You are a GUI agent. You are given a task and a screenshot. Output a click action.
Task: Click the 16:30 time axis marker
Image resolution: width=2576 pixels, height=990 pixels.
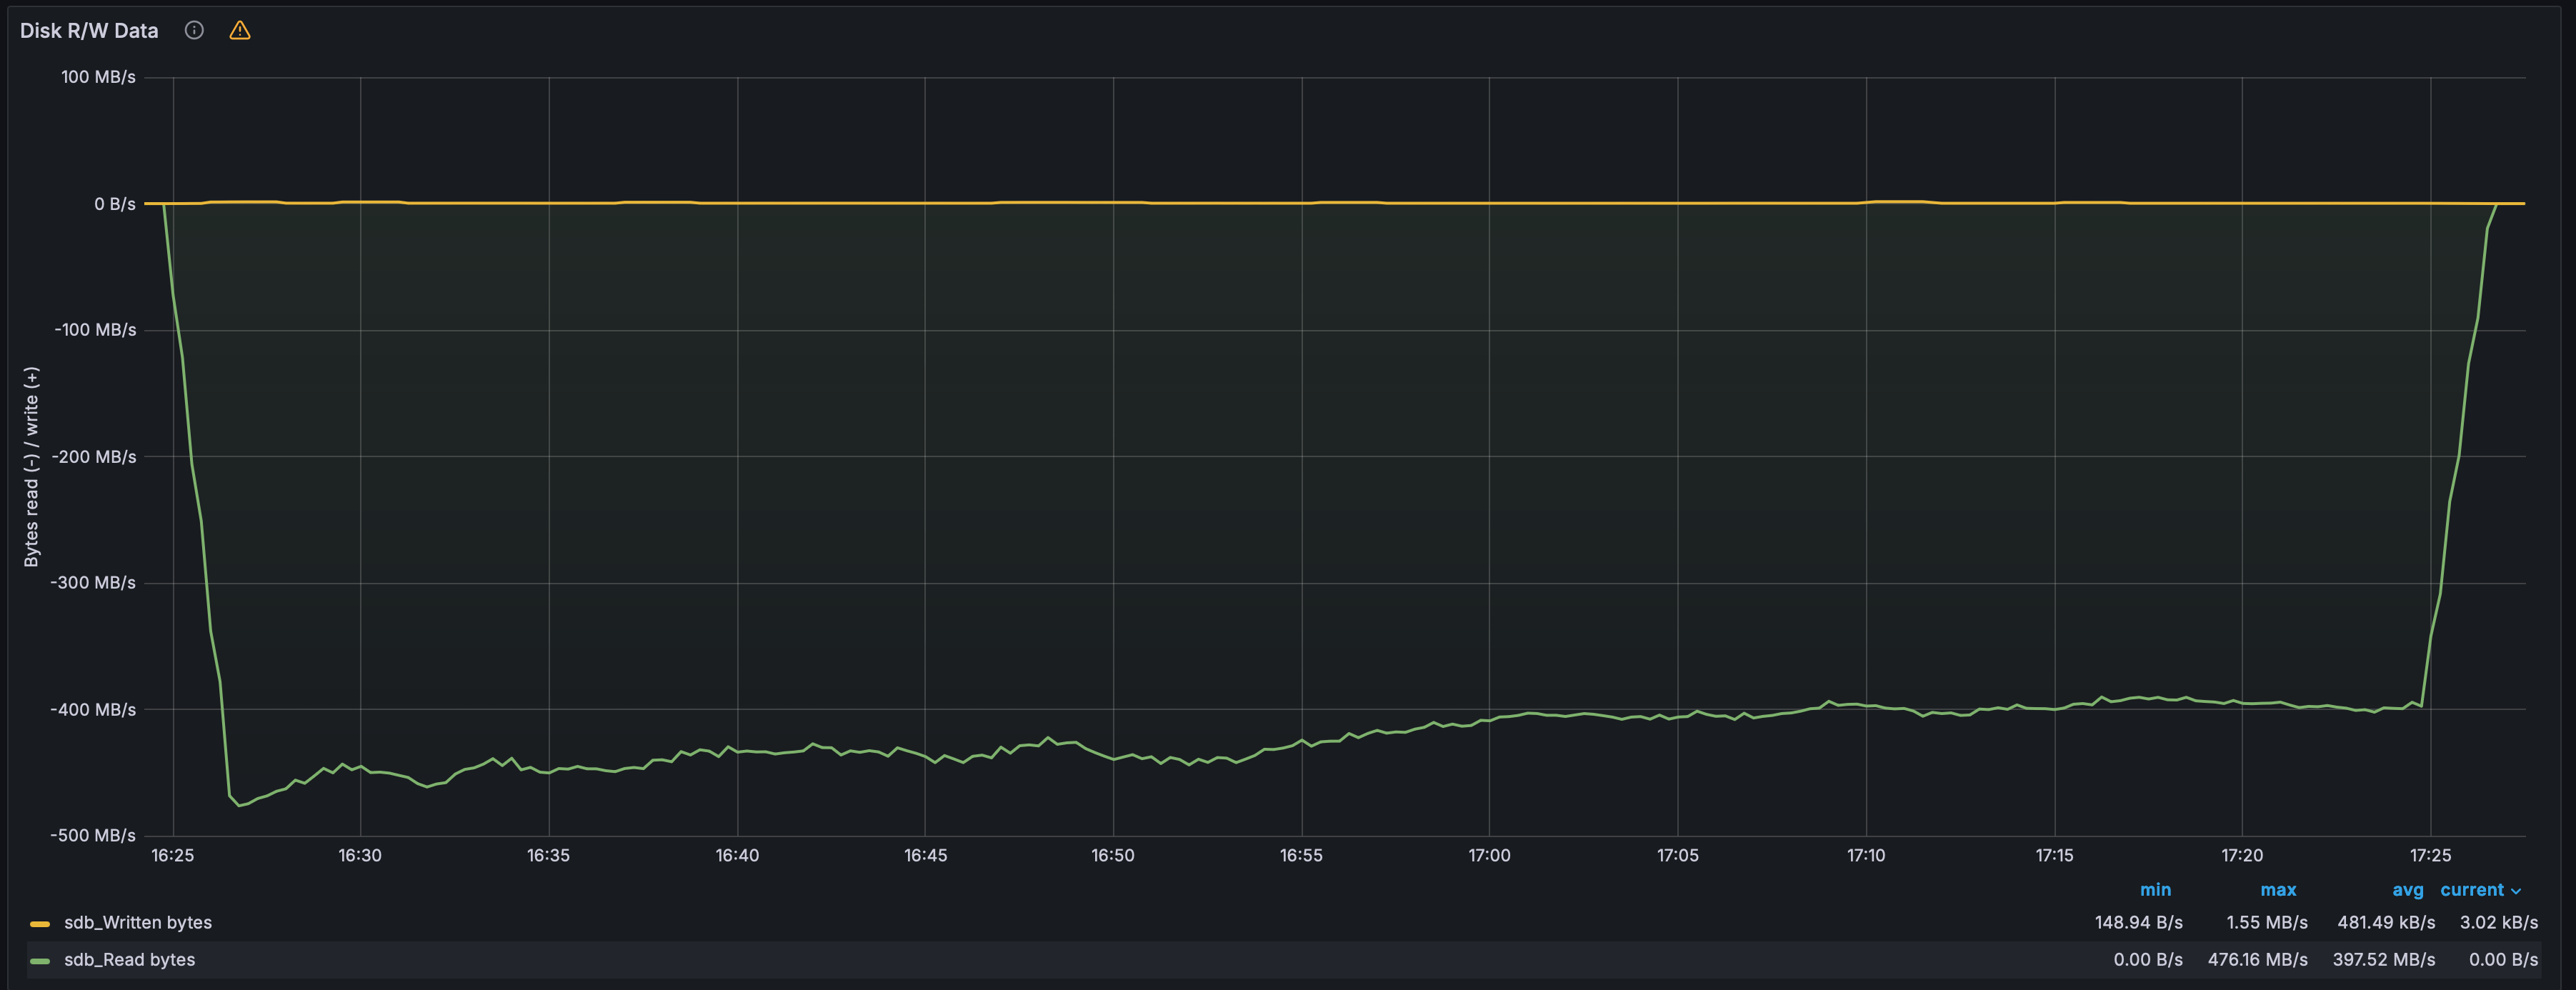click(x=360, y=855)
